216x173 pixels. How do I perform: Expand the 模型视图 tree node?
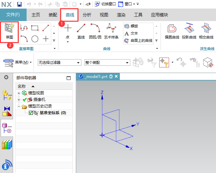click(x=19, y=93)
